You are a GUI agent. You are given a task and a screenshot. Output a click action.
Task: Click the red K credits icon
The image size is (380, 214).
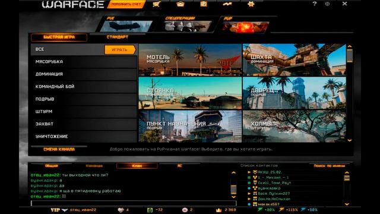(x=185, y=210)
